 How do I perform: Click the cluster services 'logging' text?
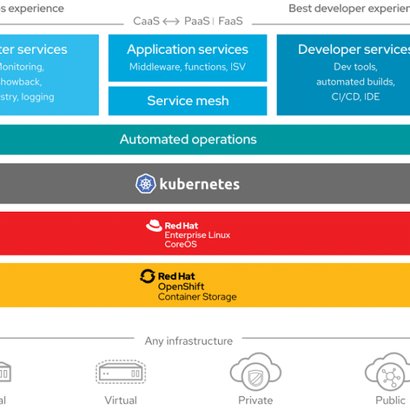pyautogui.click(x=38, y=97)
